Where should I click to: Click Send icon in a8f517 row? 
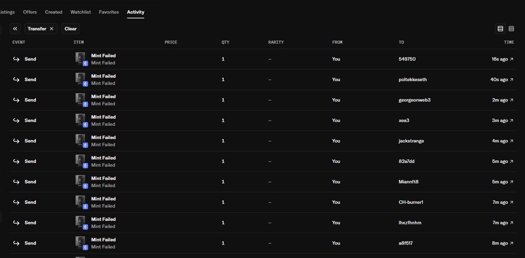coord(16,243)
